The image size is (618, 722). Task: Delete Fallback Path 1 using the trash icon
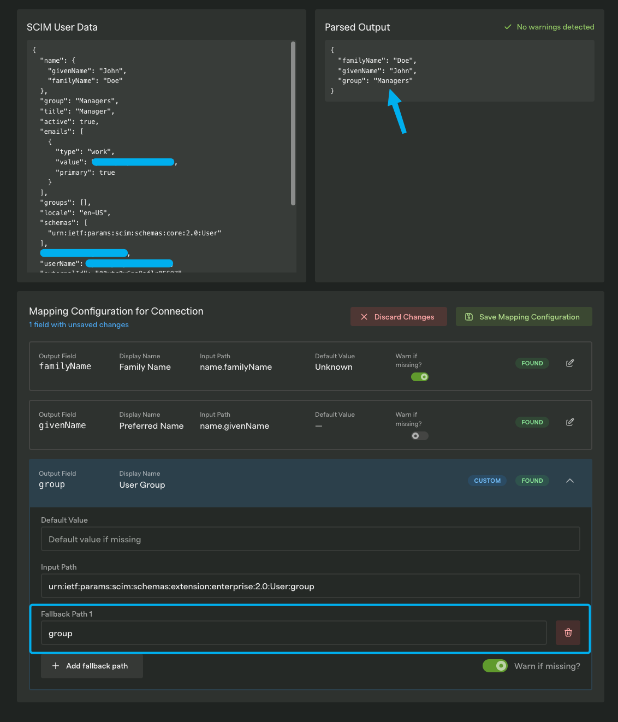tap(568, 632)
